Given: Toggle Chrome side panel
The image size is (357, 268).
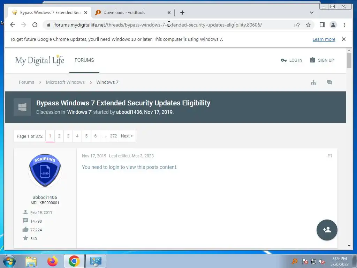Looking at the screenshot, I should (322, 25).
